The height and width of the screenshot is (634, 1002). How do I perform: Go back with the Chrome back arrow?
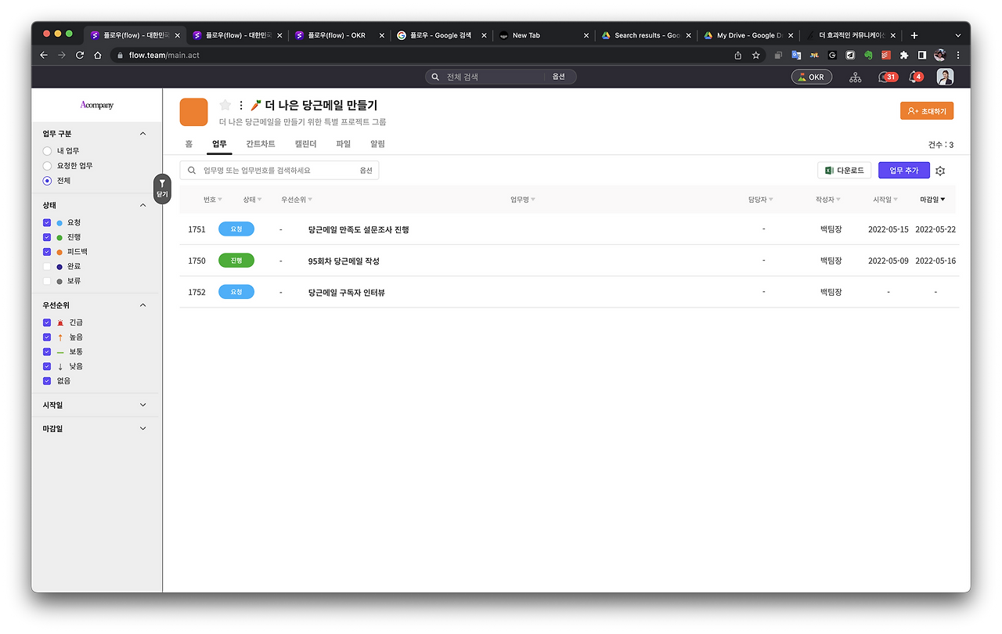(x=45, y=56)
